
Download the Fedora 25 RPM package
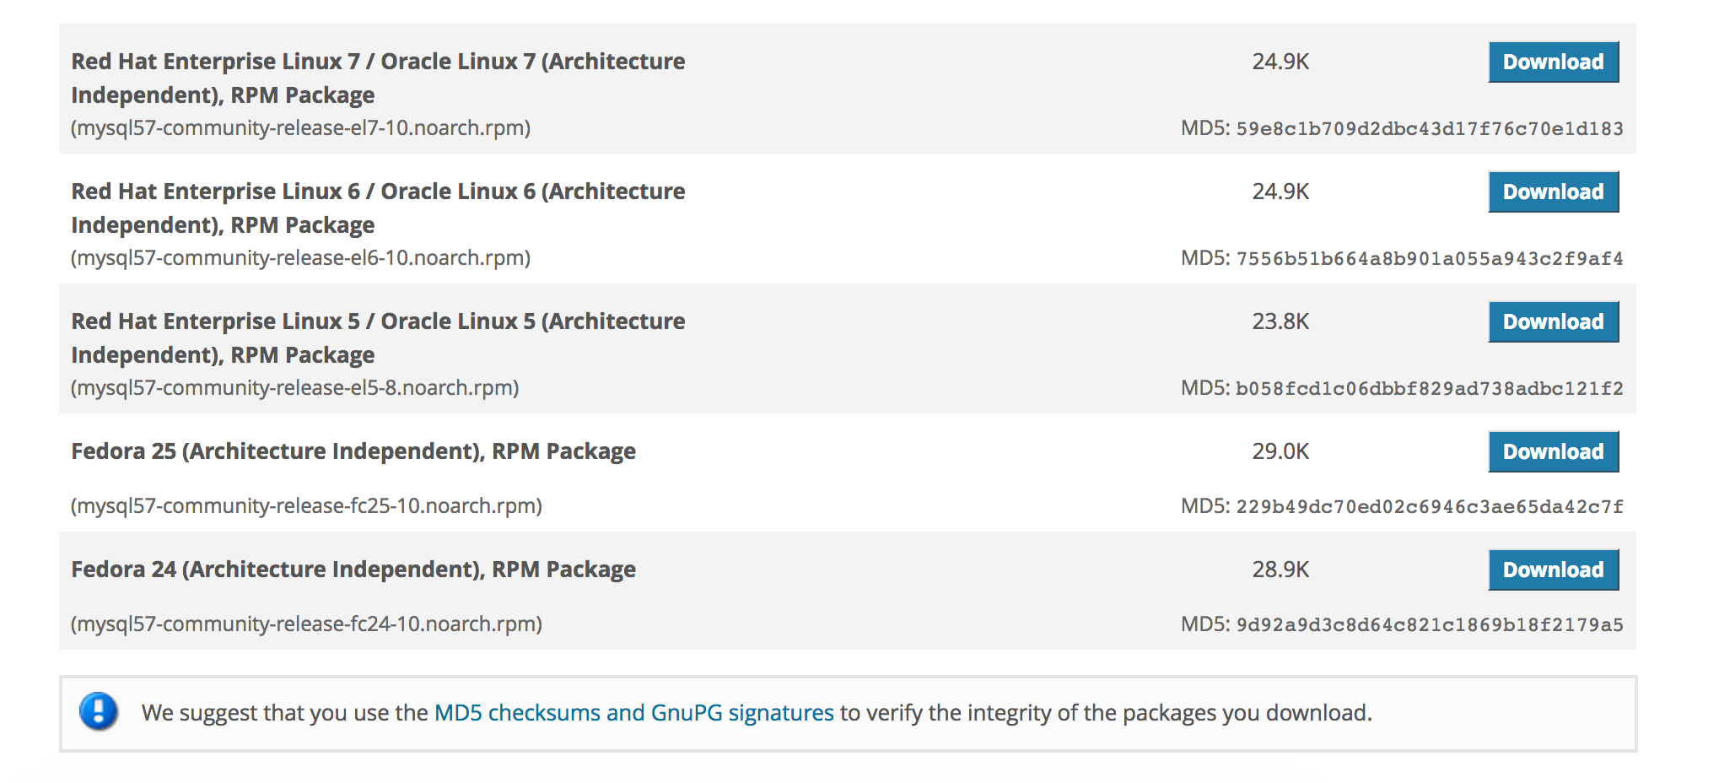1553,451
